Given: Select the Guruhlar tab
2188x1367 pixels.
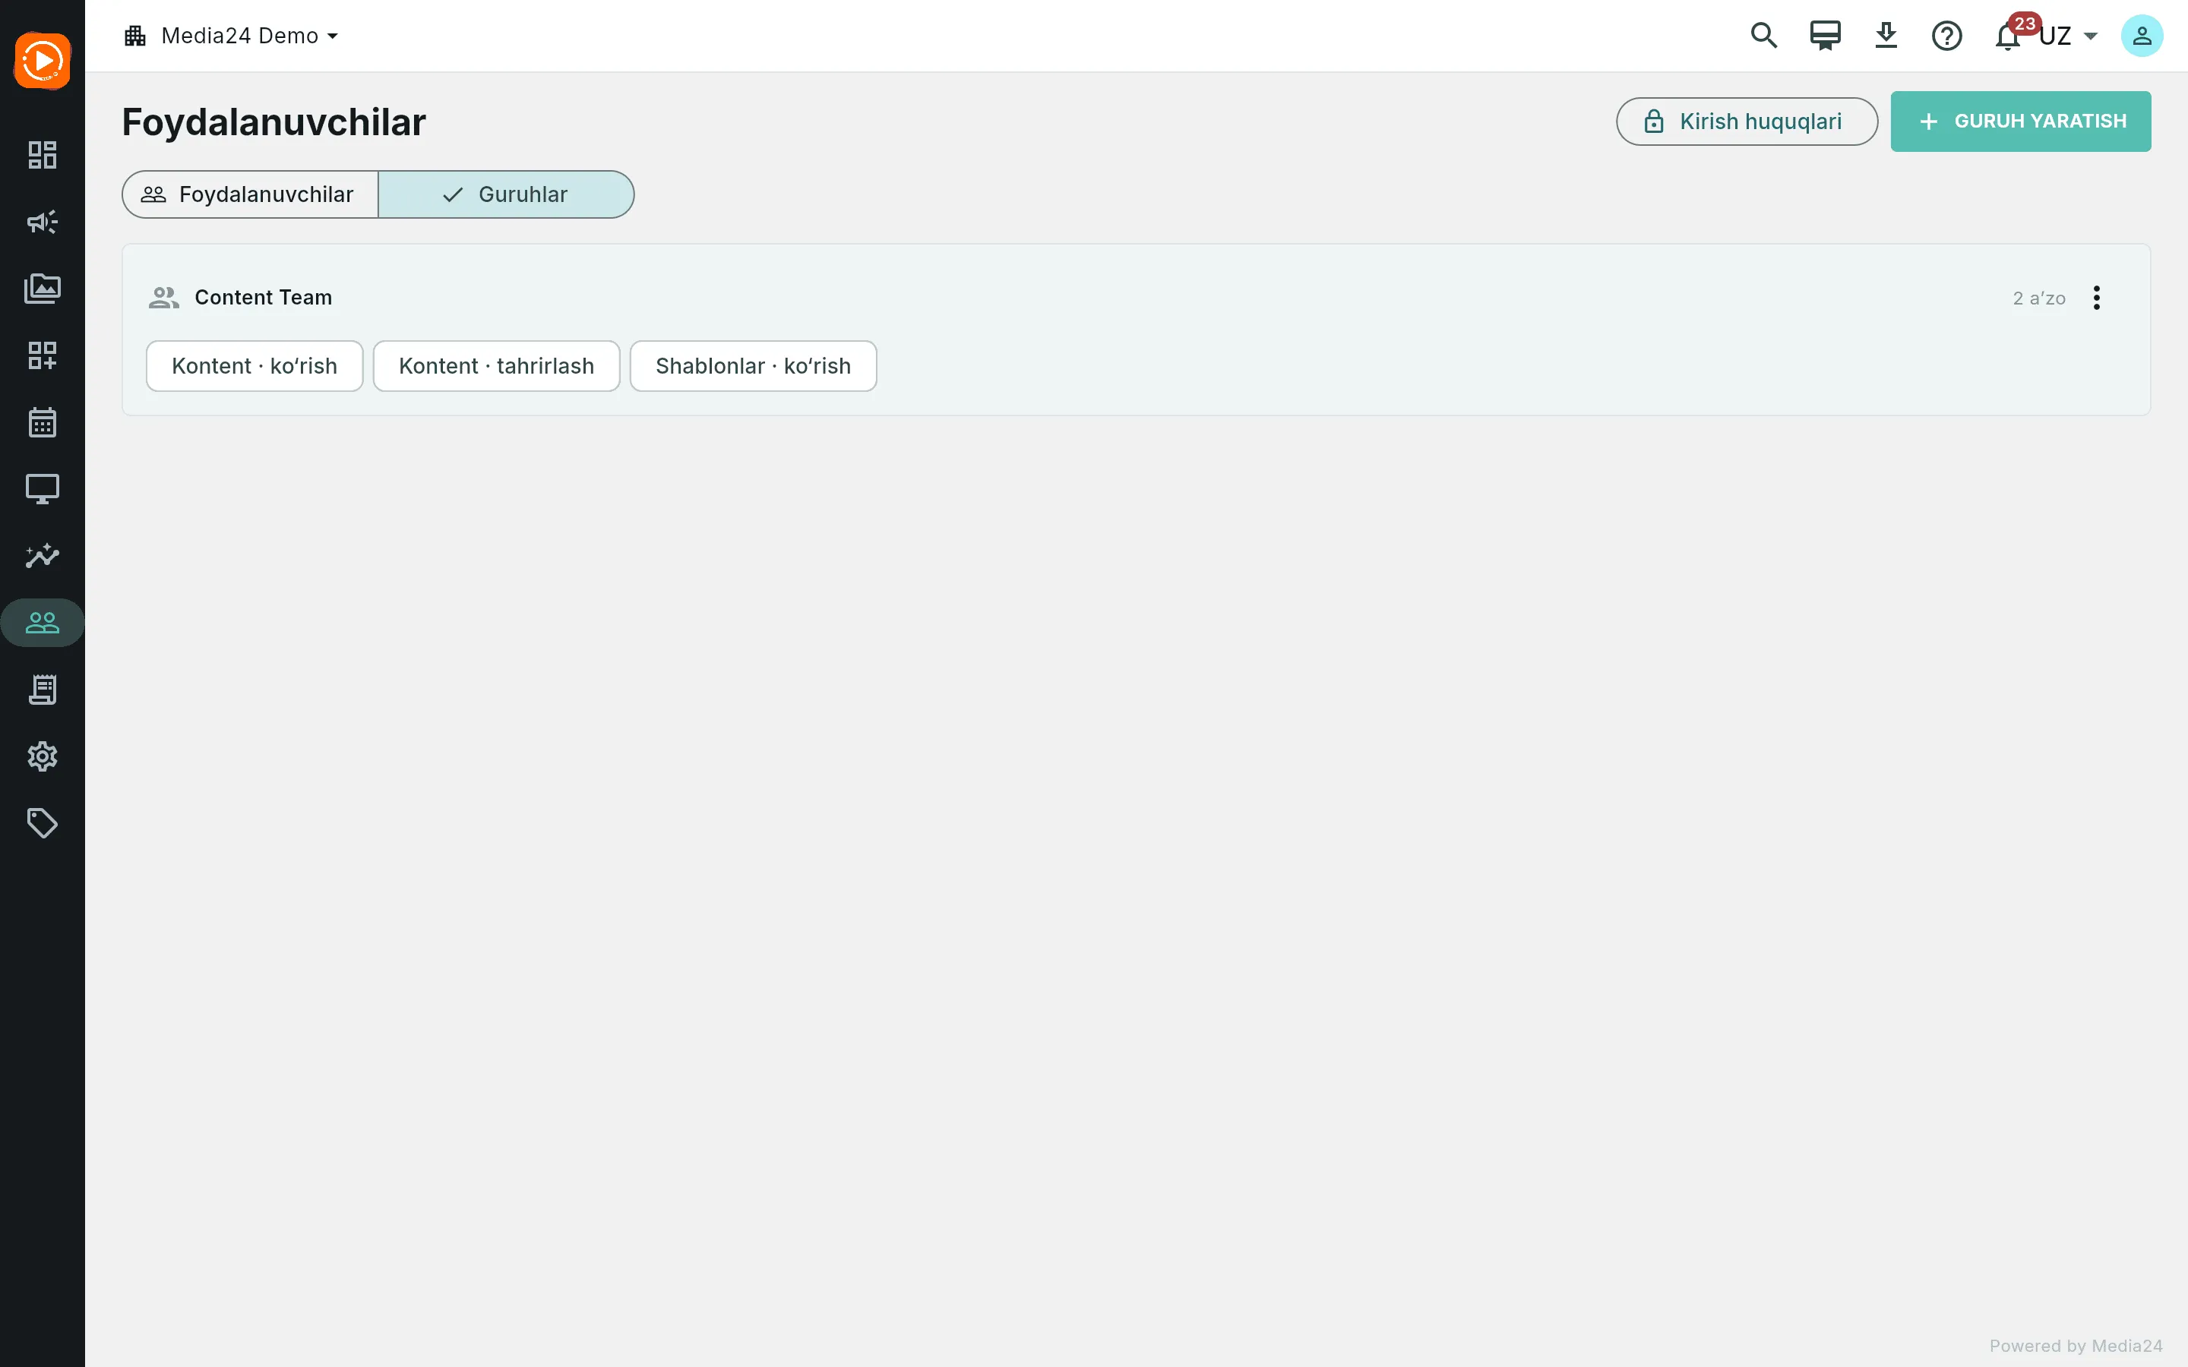Looking at the screenshot, I should point(505,194).
